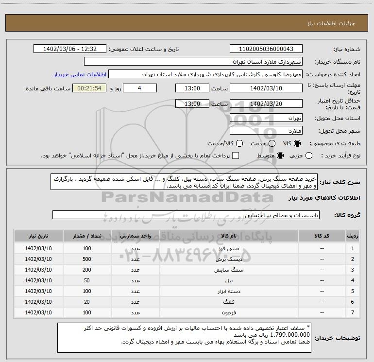
Task: Click the جزئیات اطلاعات نیاز header title
Action: (x=331, y=23)
